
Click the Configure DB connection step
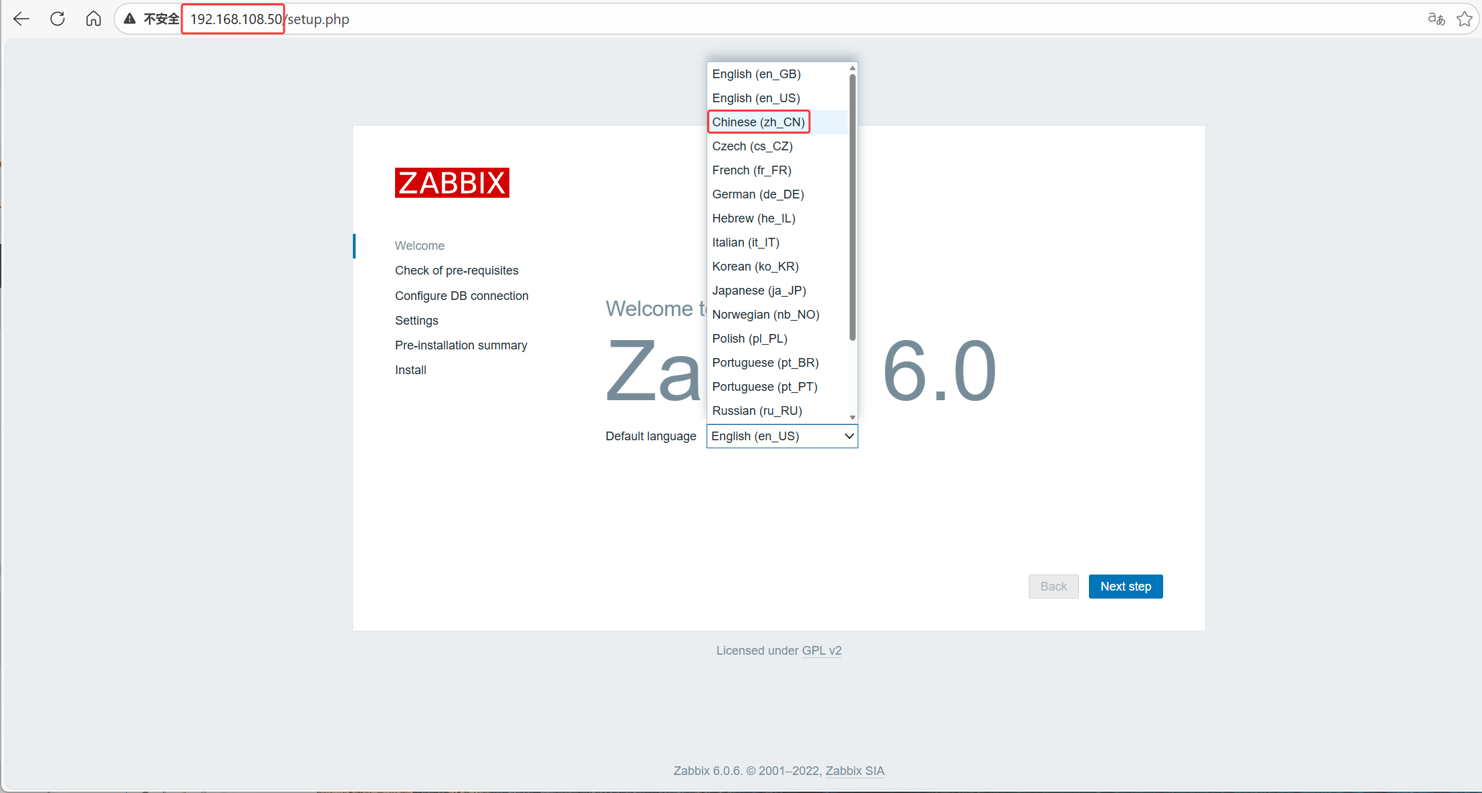(x=462, y=296)
